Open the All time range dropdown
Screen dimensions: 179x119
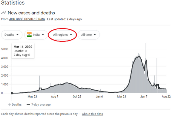tap(89, 35)
